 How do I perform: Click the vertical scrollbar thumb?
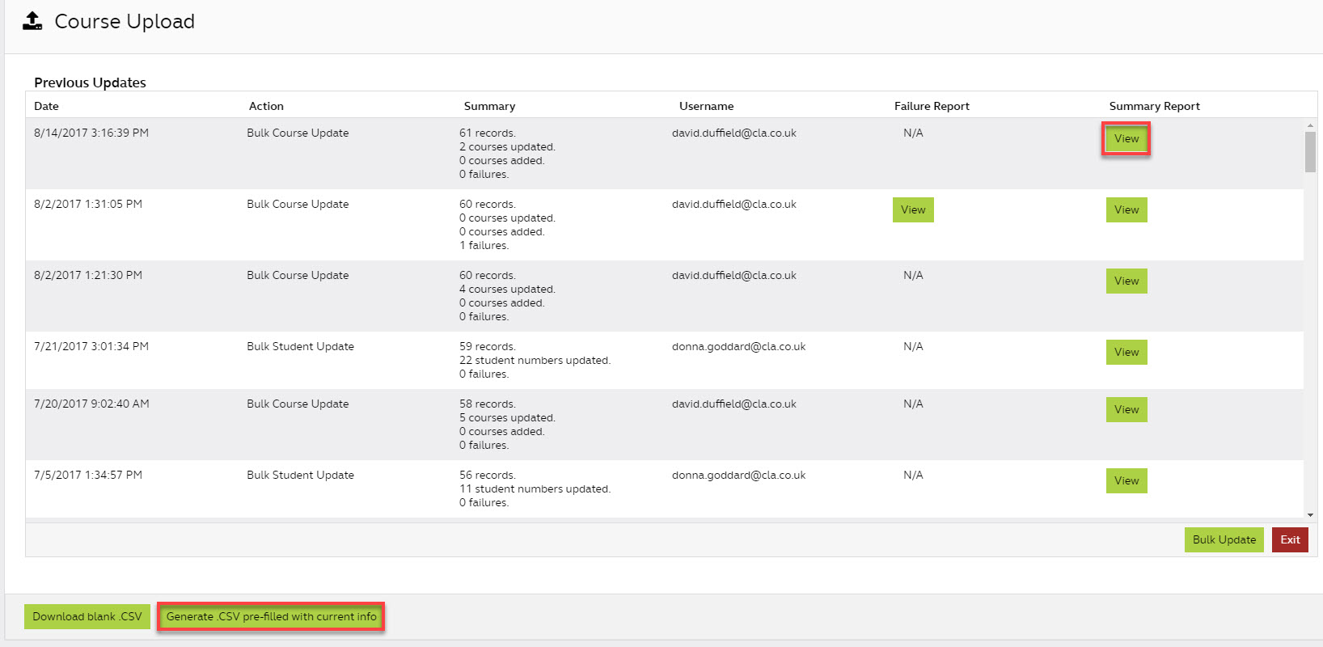point(1310,152)
